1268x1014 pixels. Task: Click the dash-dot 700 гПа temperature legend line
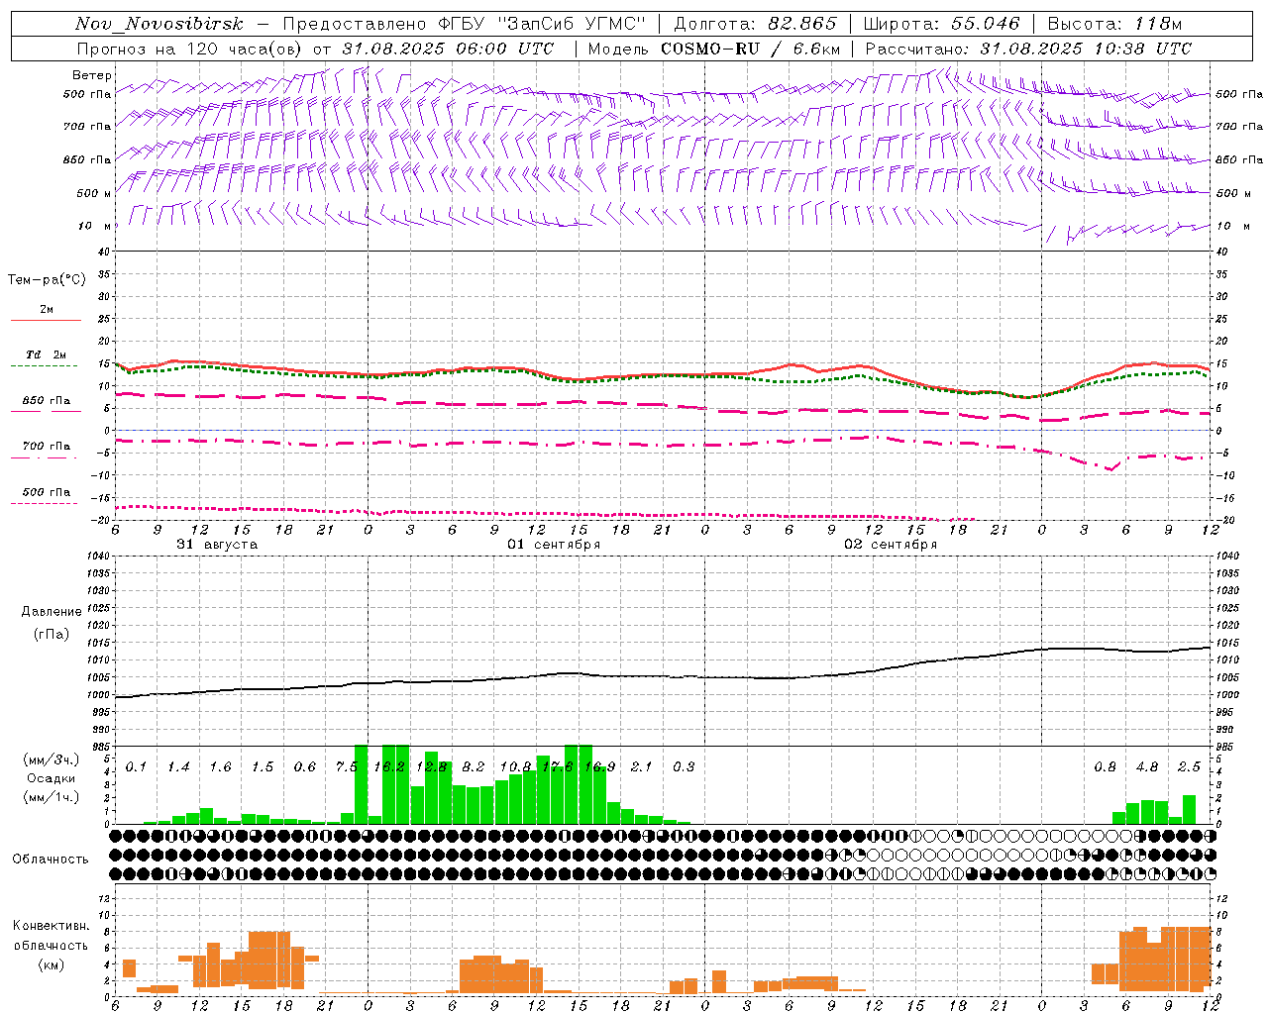44,457
